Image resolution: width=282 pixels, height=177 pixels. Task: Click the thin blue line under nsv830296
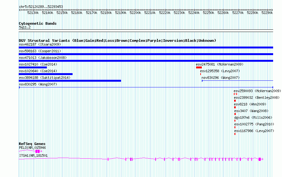click(237, 81)
